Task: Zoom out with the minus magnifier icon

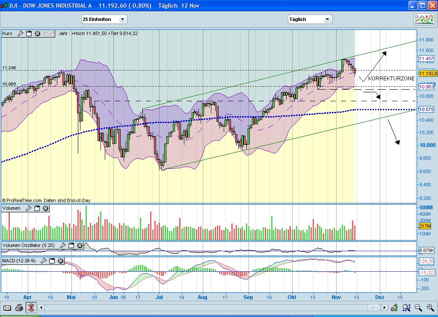Action: click(417, 308)
